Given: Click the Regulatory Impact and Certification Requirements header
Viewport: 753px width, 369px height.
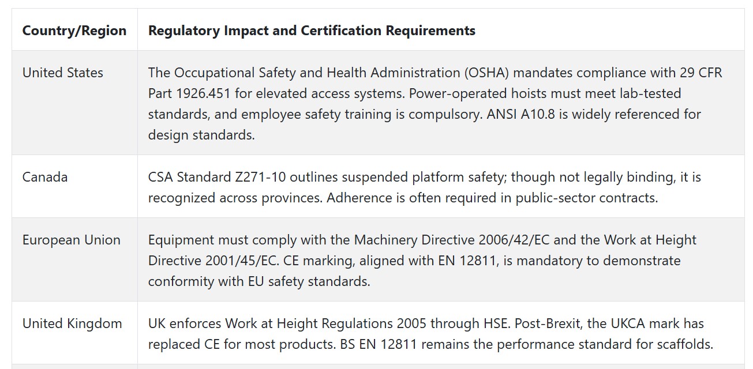Looking at the screenshot, I should coord(312,31).
